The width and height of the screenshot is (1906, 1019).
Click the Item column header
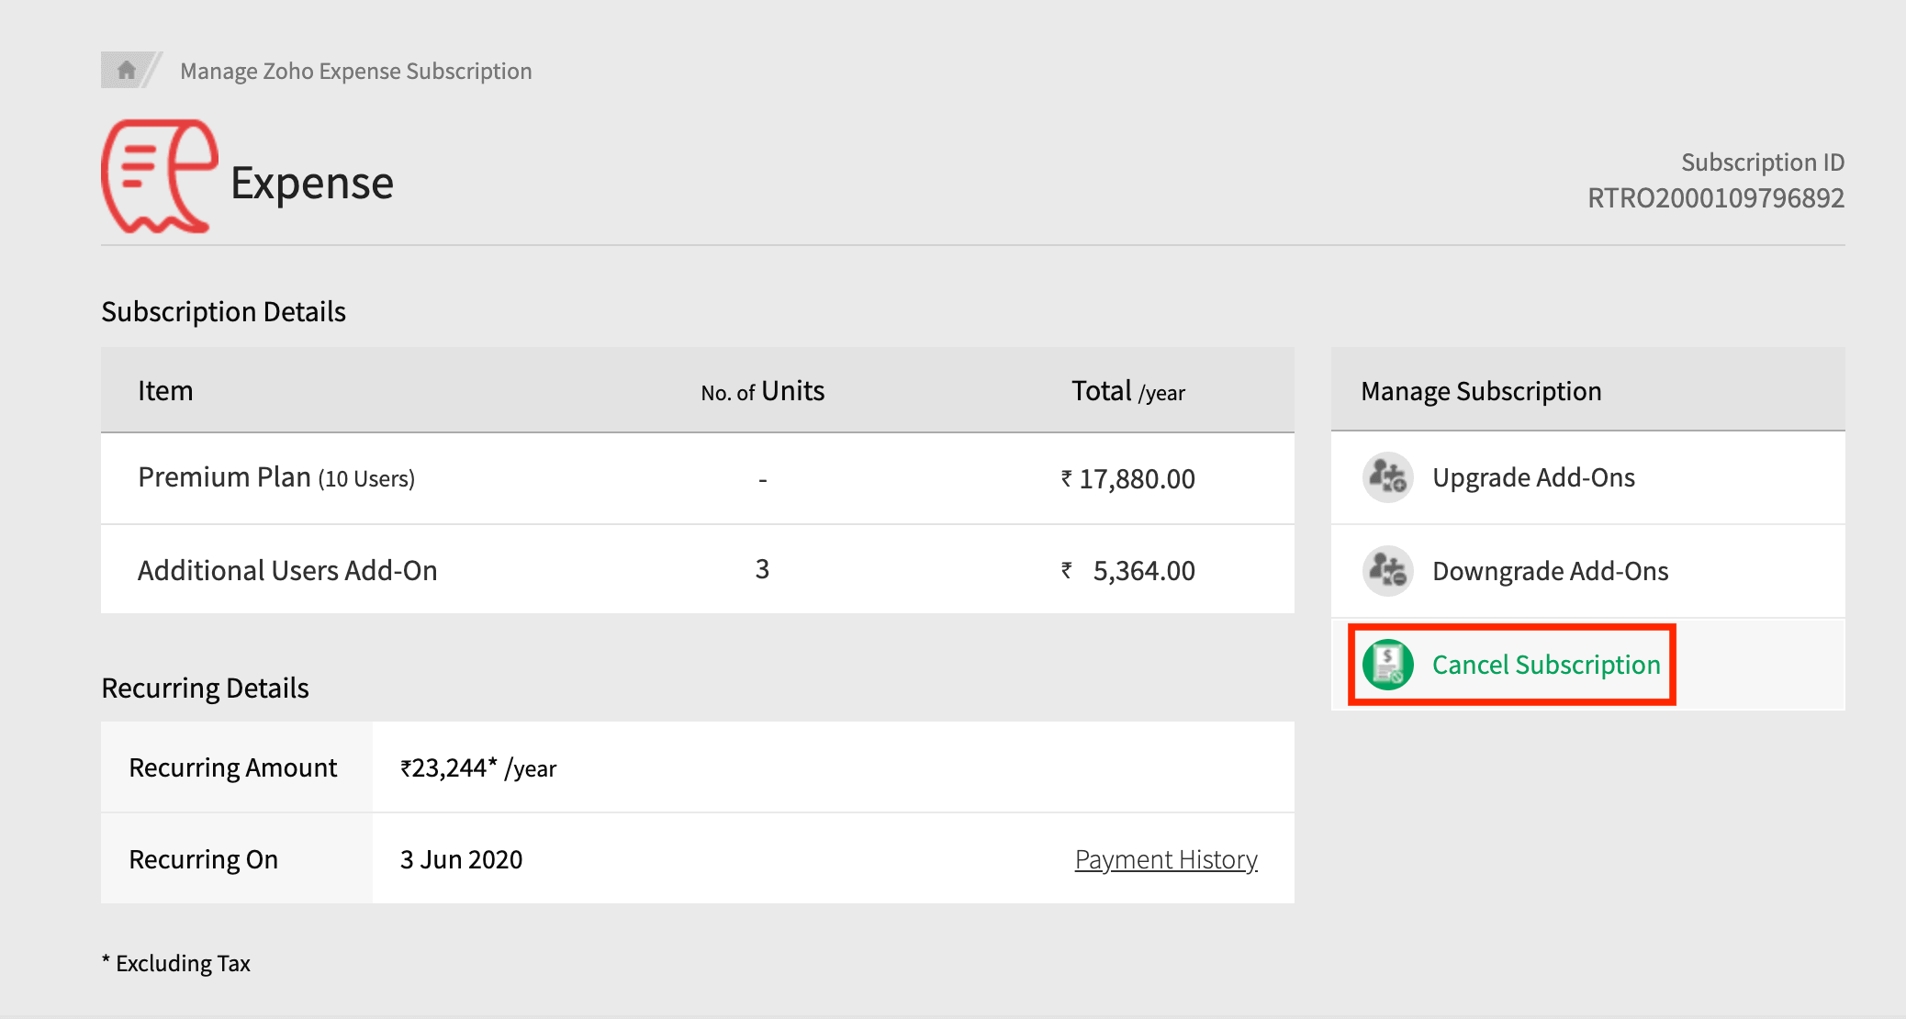pos(165,391)
